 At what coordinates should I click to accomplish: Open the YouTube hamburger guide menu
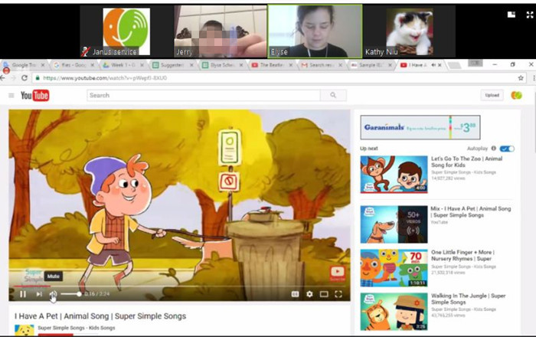click(11, 96)
